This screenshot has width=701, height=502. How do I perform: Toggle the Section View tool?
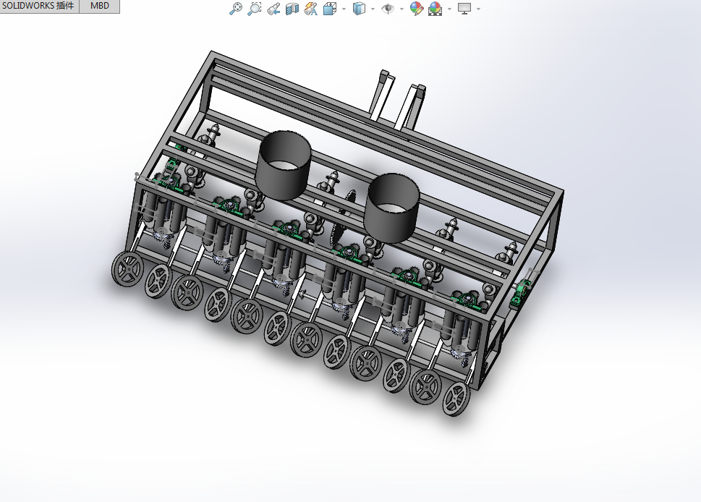click(x=292, y=9)
